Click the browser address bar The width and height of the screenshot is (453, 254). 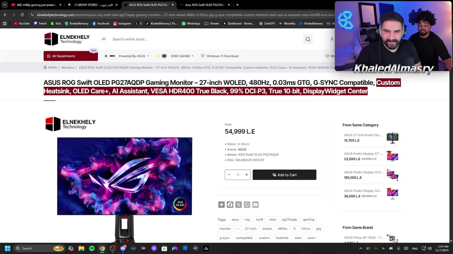(184, 15)
